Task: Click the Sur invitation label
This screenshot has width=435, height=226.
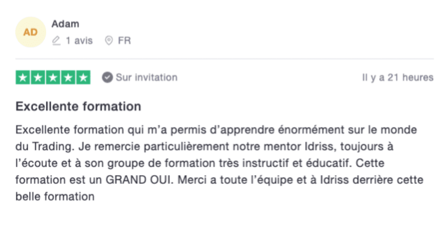Action: 147,78
